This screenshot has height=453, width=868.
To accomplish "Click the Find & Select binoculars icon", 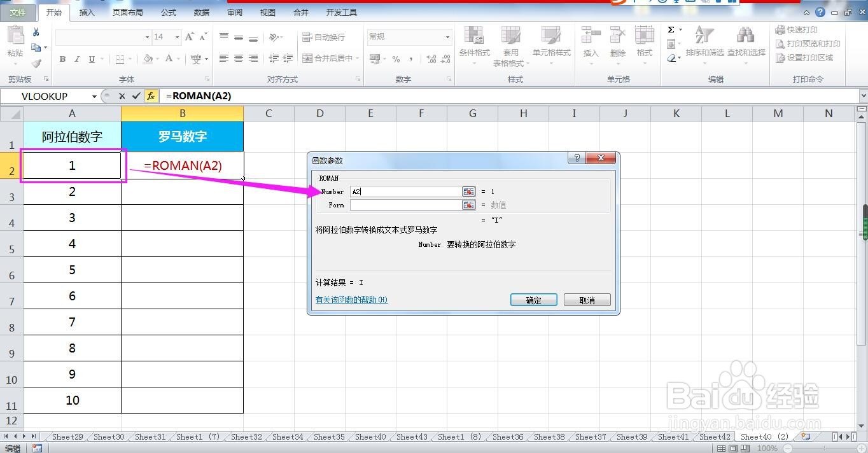I will 746,36.
